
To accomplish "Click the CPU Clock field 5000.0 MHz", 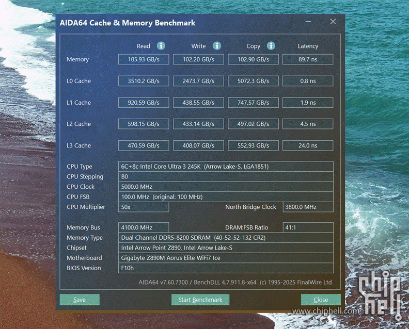I will click(226, 187).
